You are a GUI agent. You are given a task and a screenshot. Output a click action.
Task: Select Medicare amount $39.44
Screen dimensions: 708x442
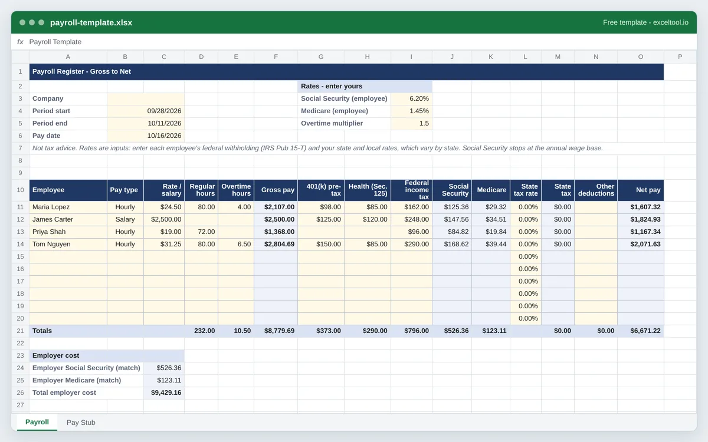coord(491,244)
